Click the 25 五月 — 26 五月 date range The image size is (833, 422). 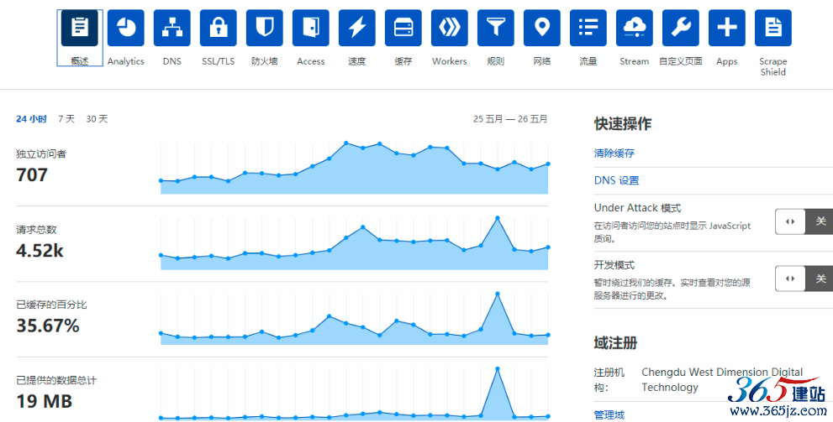[510, 119]
